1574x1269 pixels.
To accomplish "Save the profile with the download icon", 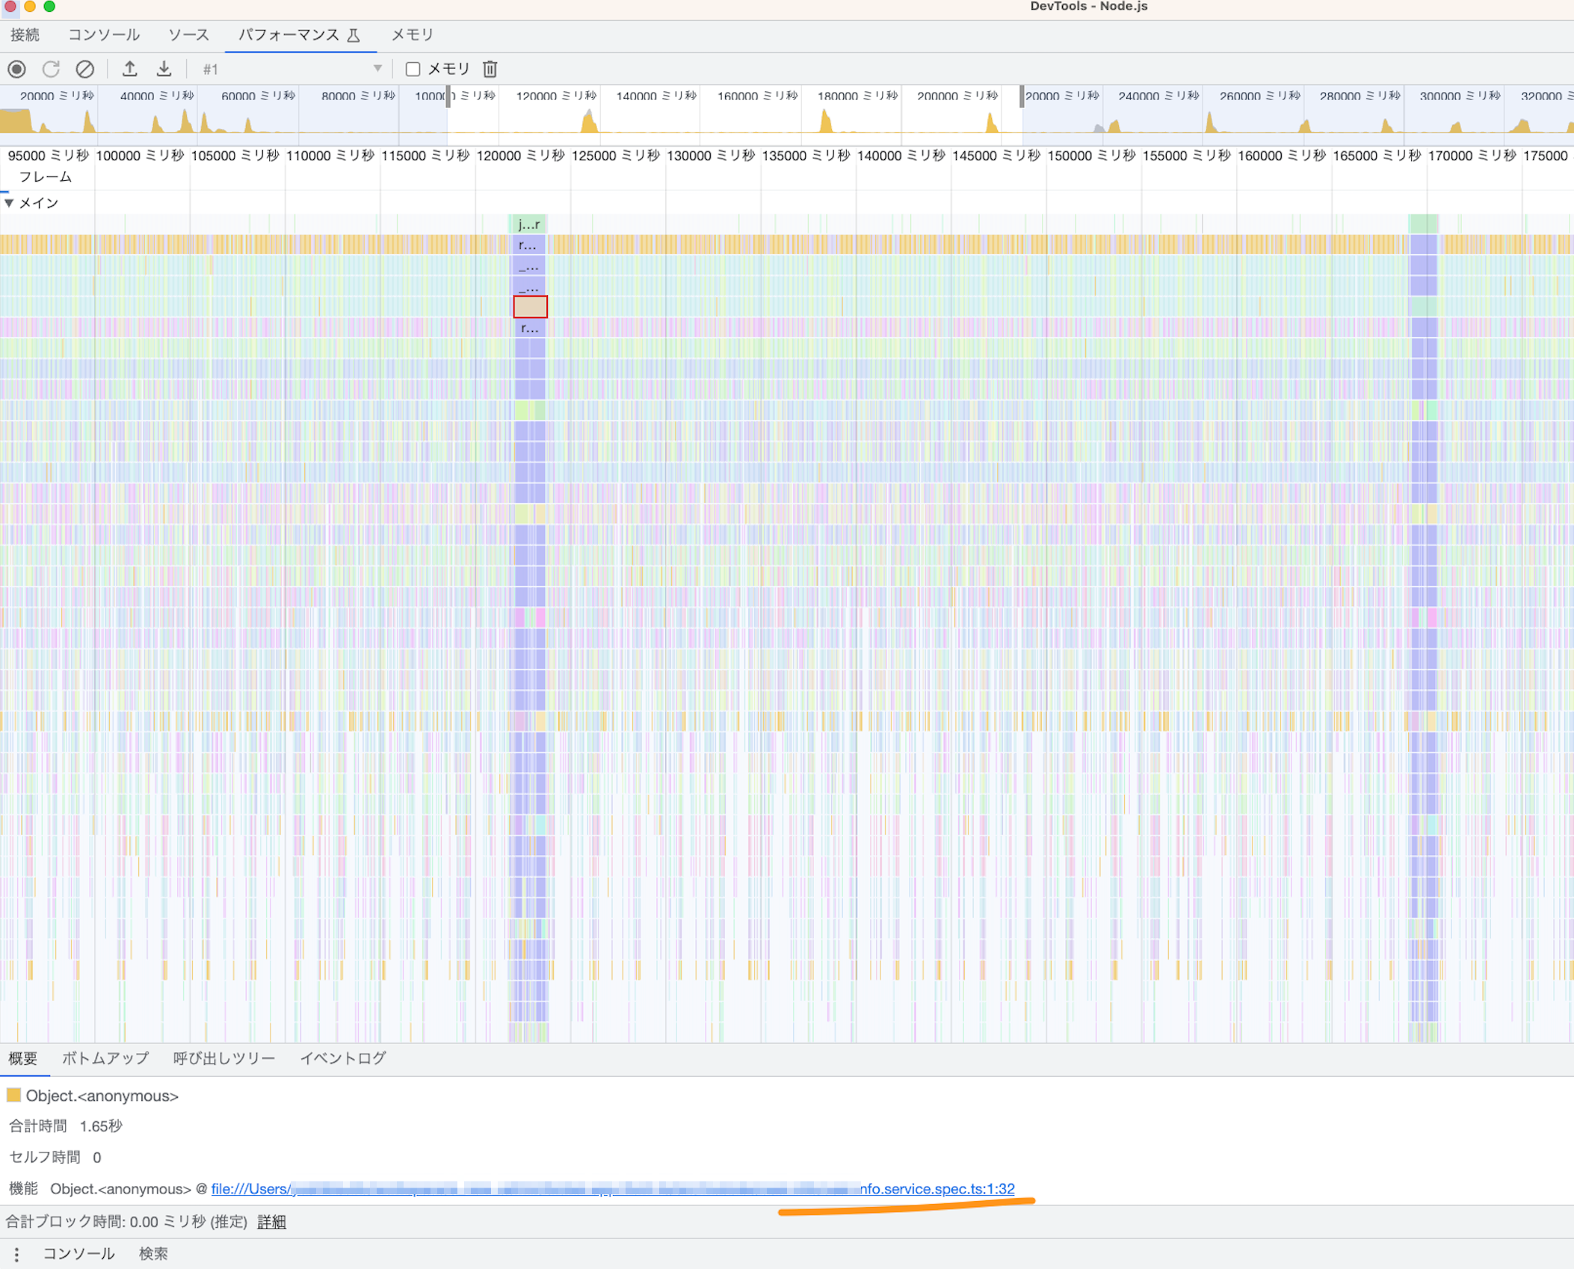I will (164, 69).
